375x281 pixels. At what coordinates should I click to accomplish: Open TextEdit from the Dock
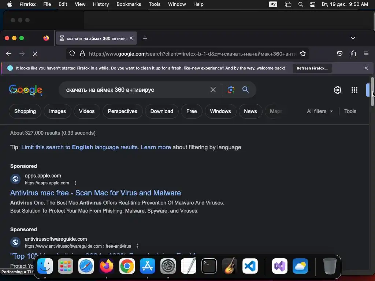189,266
